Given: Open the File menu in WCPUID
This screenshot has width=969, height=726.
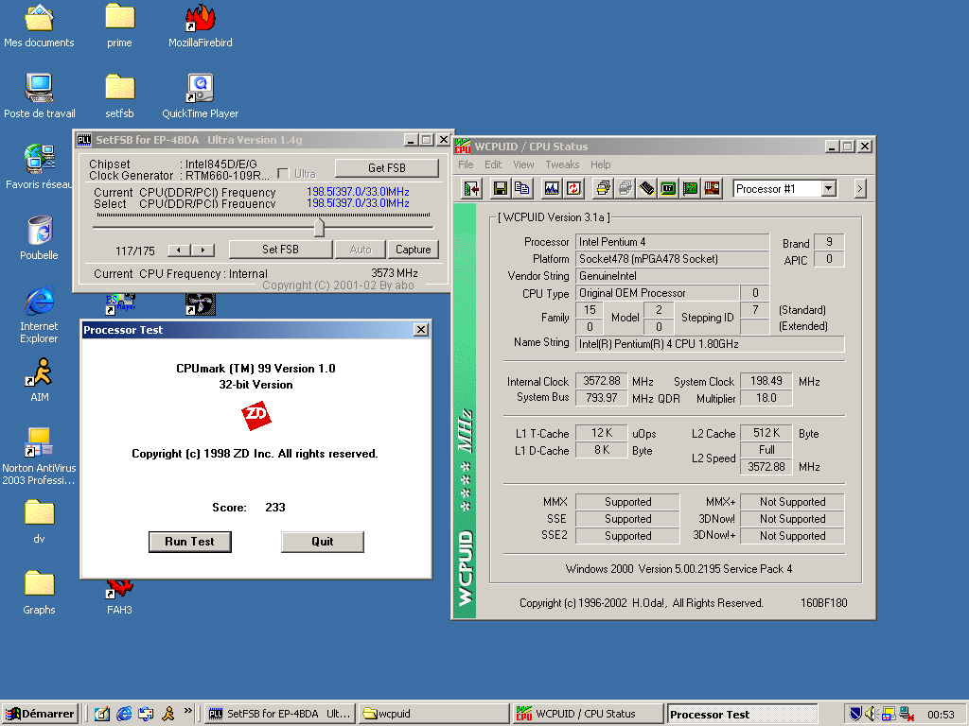Looking at the screenshot, I should pyautogui.click(x=466, y=164).
